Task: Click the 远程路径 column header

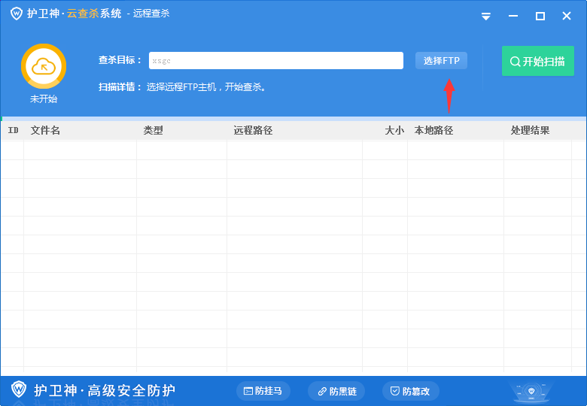Action: click(253, 131)
